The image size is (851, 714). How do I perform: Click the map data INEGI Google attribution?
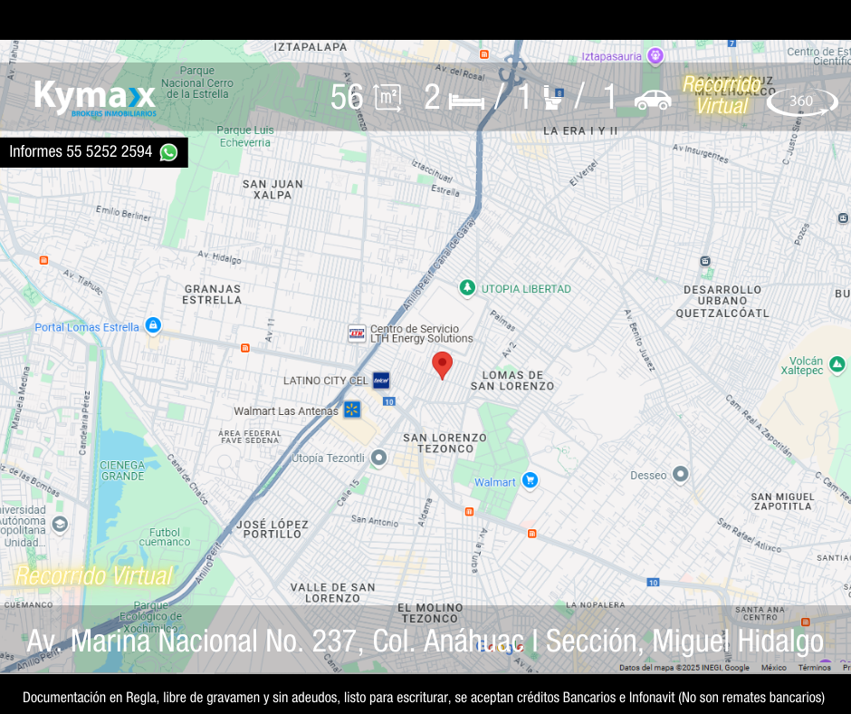684,667
